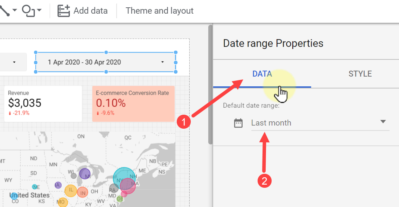Click the large teal bubble over NY

coord(124,177)
